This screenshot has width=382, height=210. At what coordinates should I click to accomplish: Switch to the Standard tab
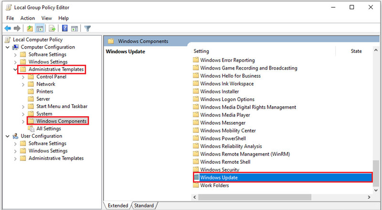click(x=144, y=205)
